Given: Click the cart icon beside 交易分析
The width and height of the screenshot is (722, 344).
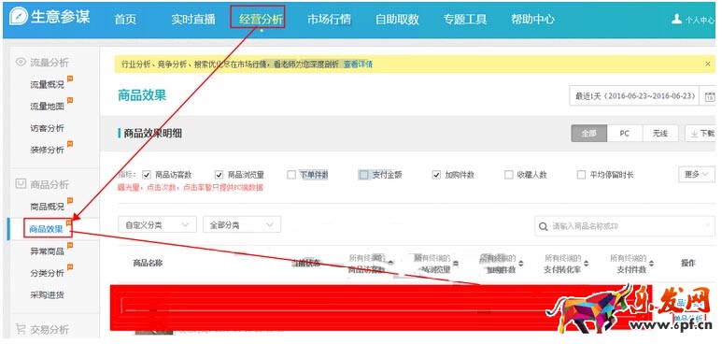Looking at the screenshot, I should coord(21,328).
